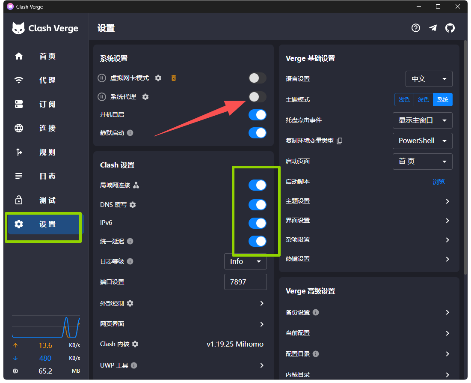Click the browse (浏览) startup script link
The width and height of the screenshot is (471, 383).
438,182
